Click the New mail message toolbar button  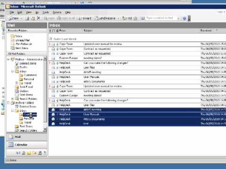(14, 18)
